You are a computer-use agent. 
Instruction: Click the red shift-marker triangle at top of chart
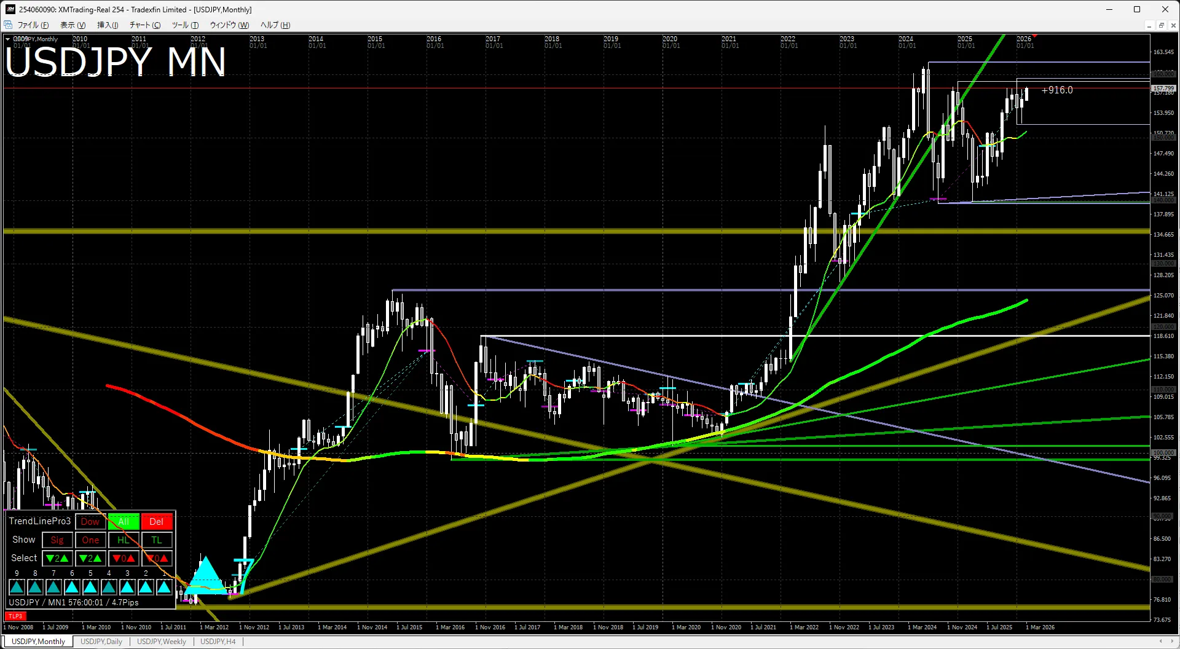(1035, 36)
